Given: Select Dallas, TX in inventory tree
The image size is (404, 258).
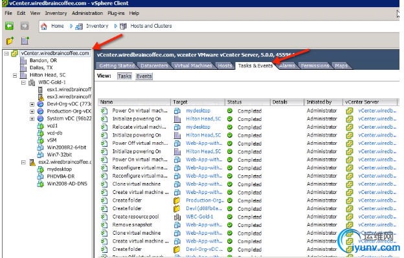Looking at the screenshot, I should (41, 68).
